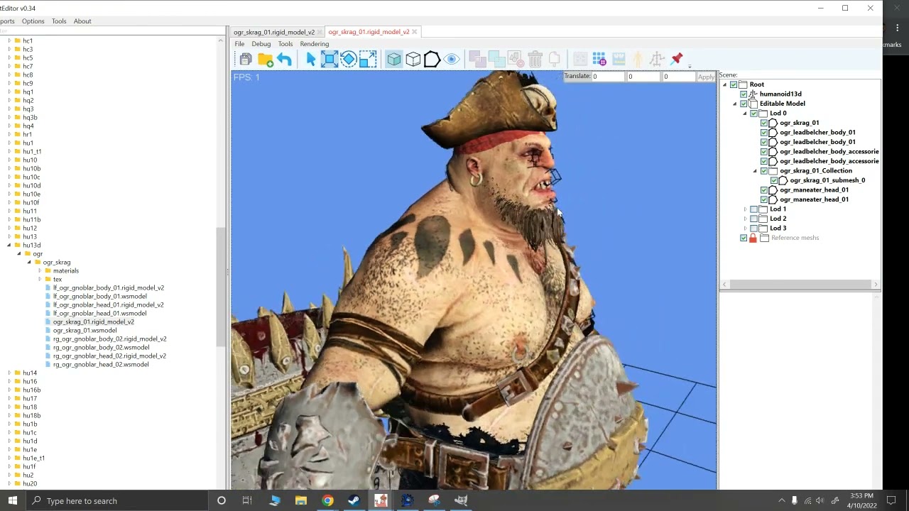Hide ogr_skrag_01 mesh via its checkbox
Image resolution: width=909 pixels, height=511 pixels.
point(764,123)
